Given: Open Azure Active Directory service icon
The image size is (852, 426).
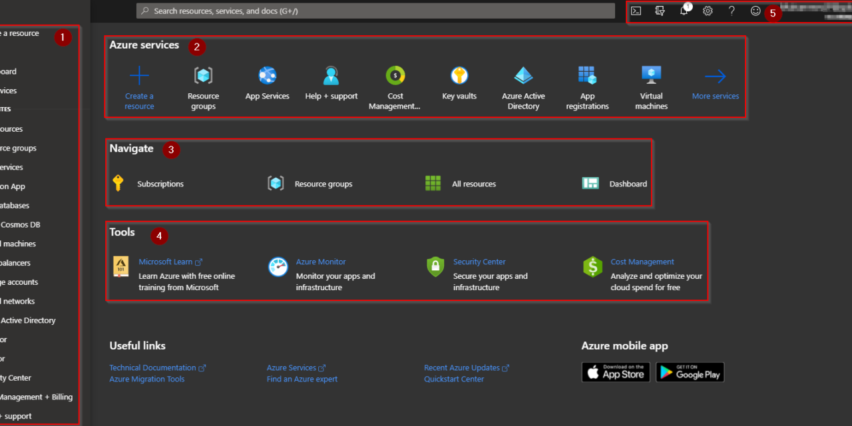Looking at the screenshot, I should (523, 76).
